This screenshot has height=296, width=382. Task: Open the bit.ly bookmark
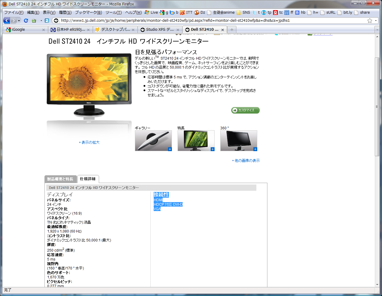345,13
